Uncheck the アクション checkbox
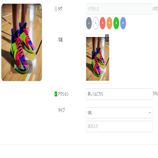 click(x=56, y=94)
